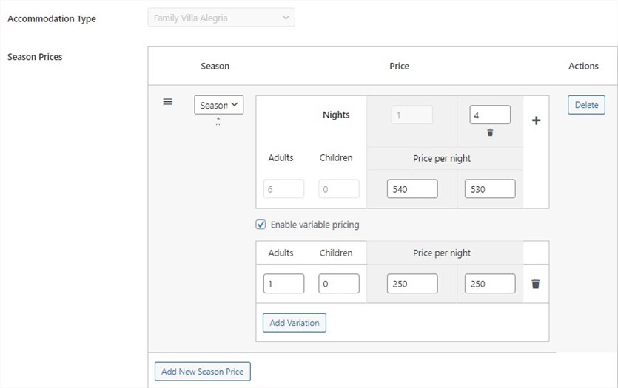Edit the second variation price of 250

[490, 284]
